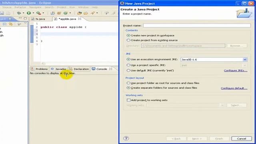This screenshot has width=256, height=144.
Task: Click the New Java Project toolbar icon
Action: [52, 13]
